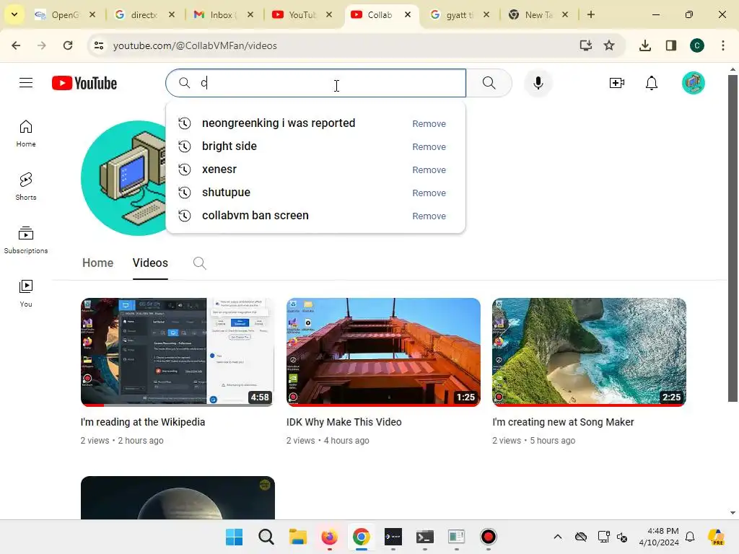The width and height of the screenshot is (739, 554).
Task: Open the site information icon in the address bar
Action: pyautogui.click(x=98, y=45)
